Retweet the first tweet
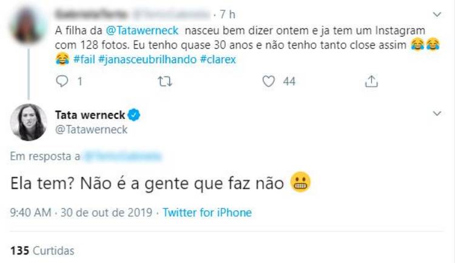 [163, 81]
